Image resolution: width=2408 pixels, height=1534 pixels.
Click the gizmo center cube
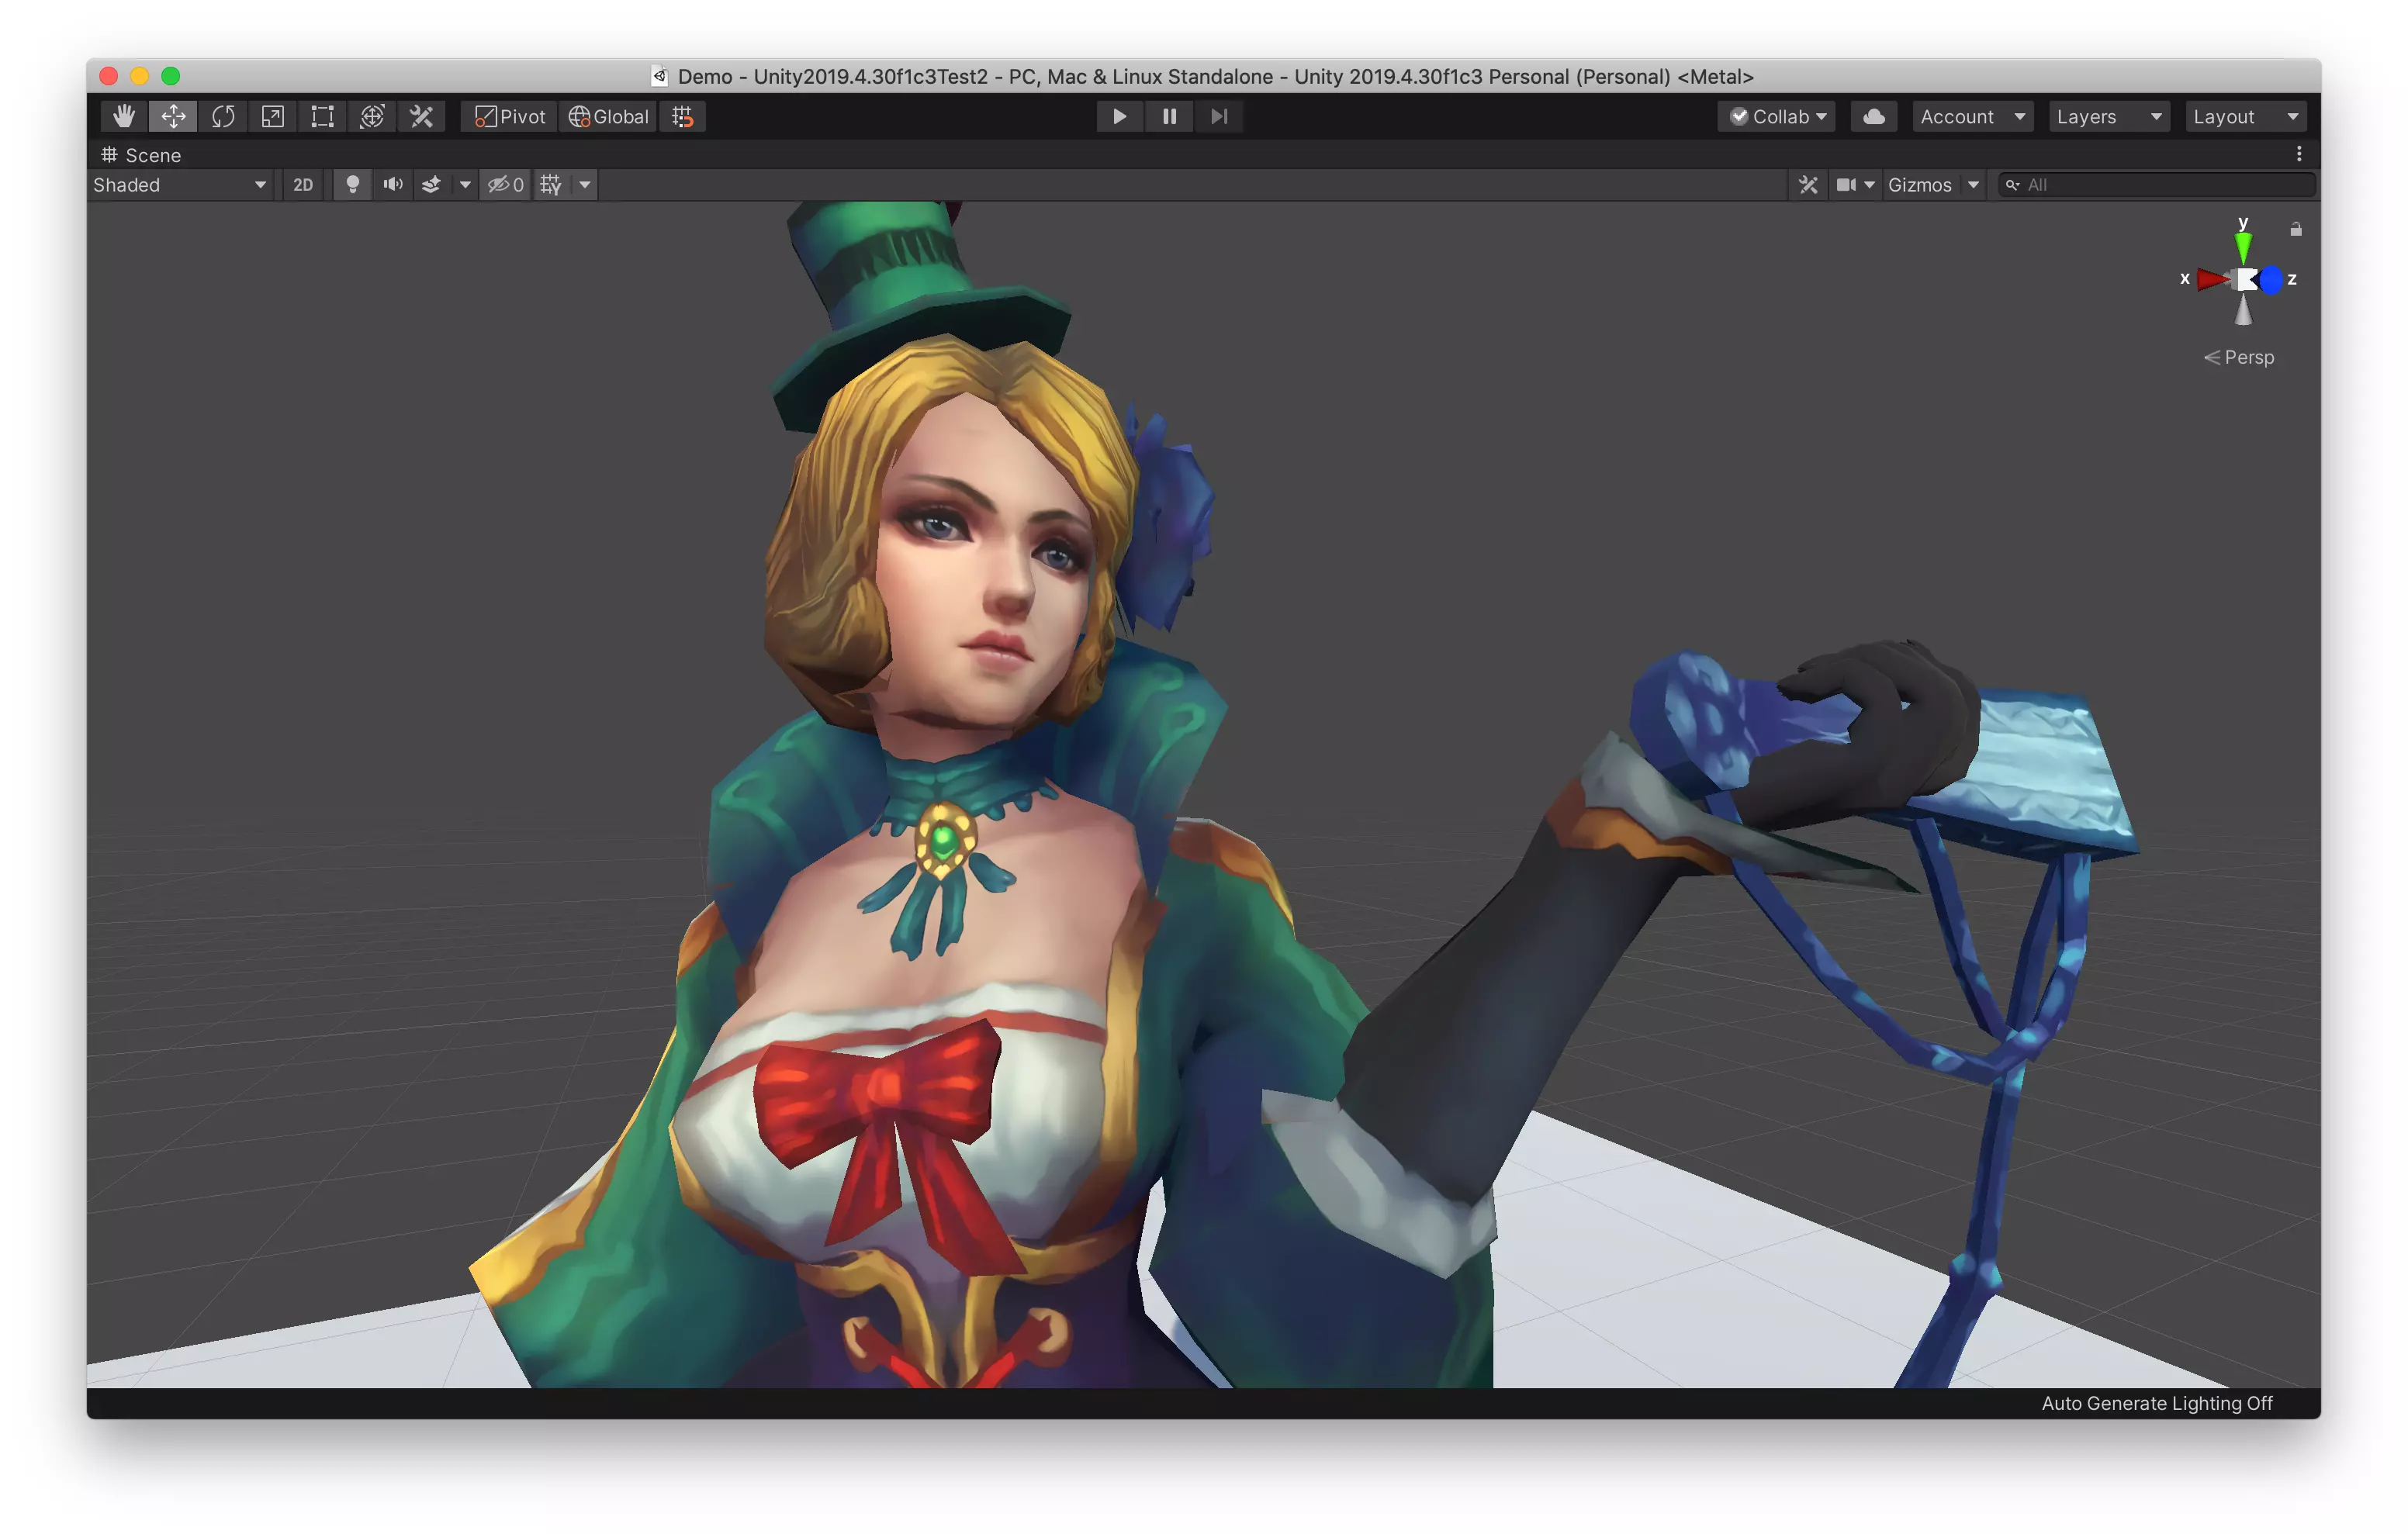(x=2246, y=280)
